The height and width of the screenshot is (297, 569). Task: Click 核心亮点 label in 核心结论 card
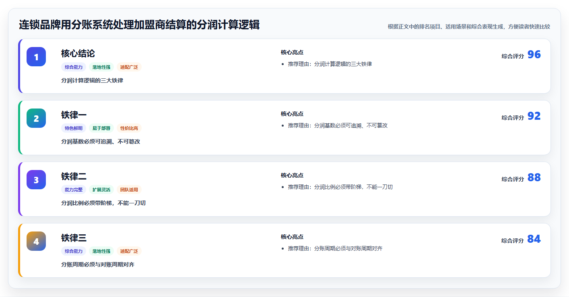point(292,52)
